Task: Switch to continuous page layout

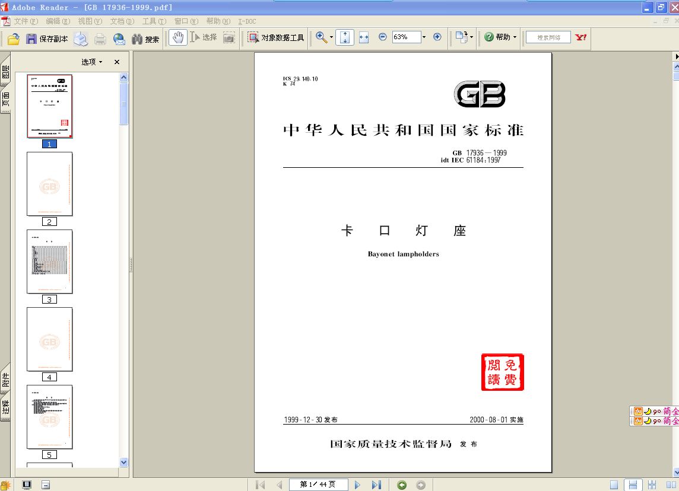Action: [x=633, y=485]
